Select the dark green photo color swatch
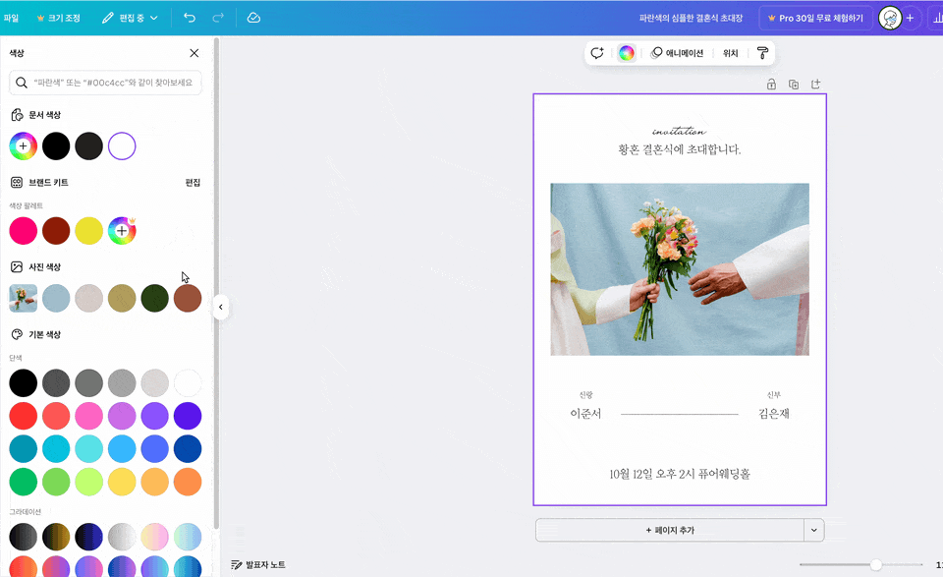Viewport: 943px width, 577px height. (154, 299)
